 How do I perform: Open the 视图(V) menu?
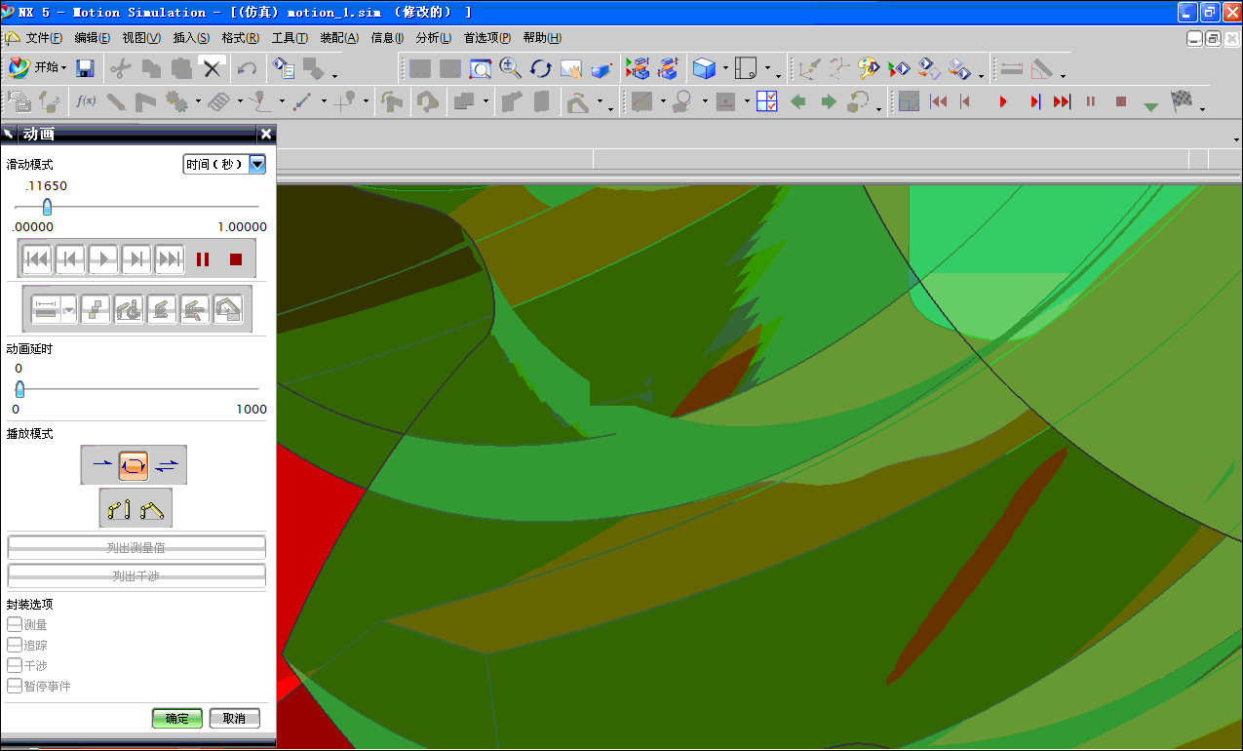[141, 38]
